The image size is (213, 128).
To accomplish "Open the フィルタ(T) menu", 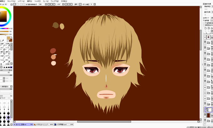I will click(x=37, y=1).
